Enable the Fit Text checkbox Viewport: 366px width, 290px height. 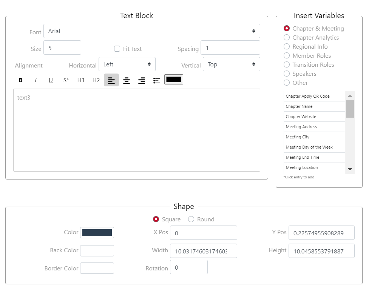[x=117, y=49]
